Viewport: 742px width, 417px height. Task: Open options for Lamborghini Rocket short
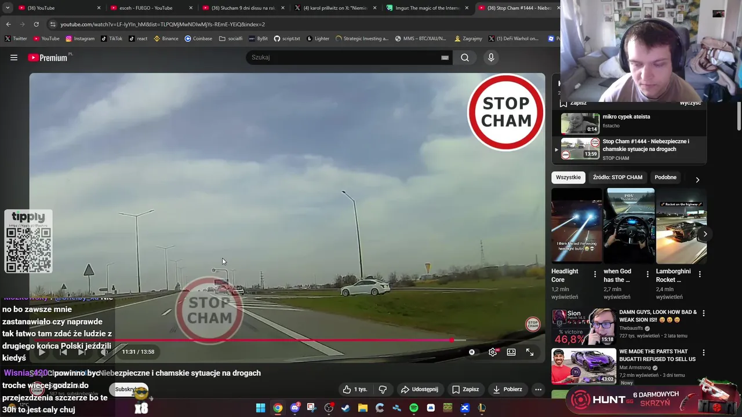(x=700, y=274)
